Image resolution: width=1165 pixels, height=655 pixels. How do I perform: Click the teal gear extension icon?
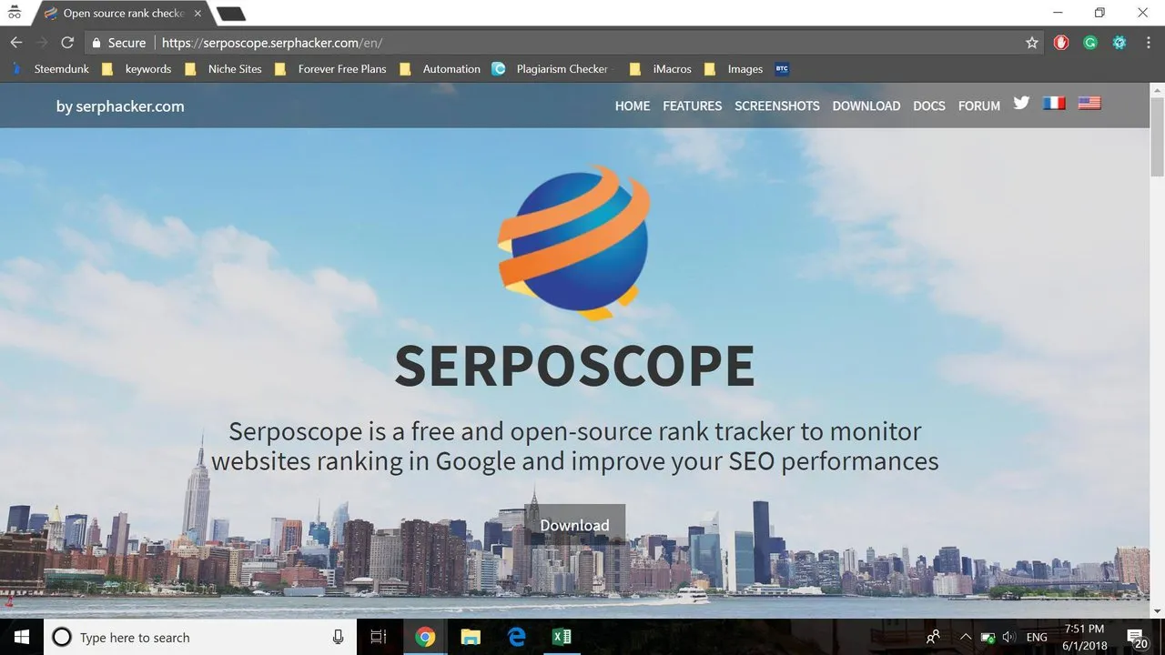coord(1119,43)
